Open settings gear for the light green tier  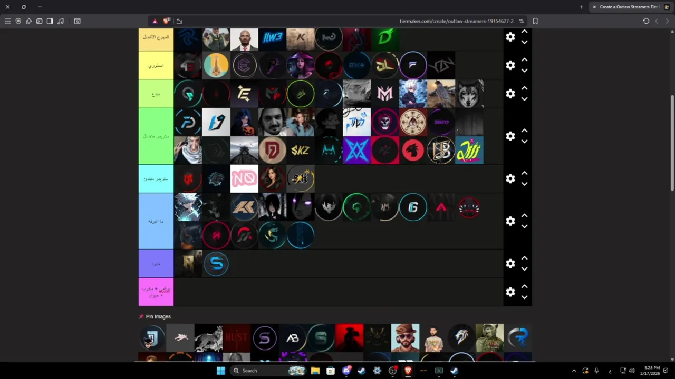tap(510, 94)
